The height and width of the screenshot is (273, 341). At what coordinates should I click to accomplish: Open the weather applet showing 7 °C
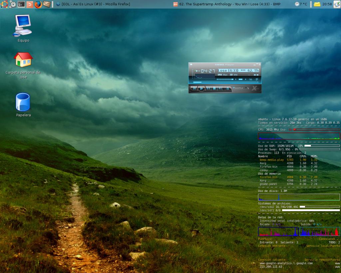(301, 4)
